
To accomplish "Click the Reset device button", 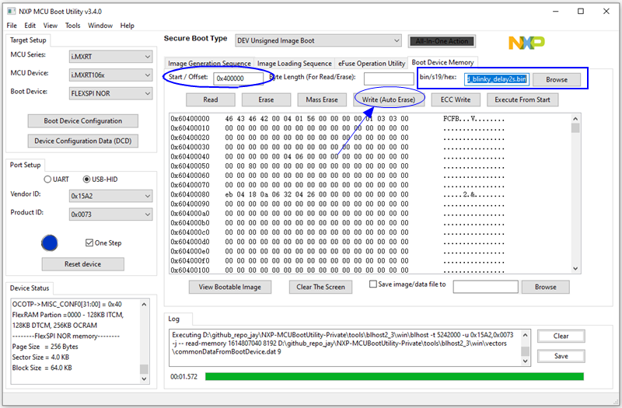I will (83, 264).
